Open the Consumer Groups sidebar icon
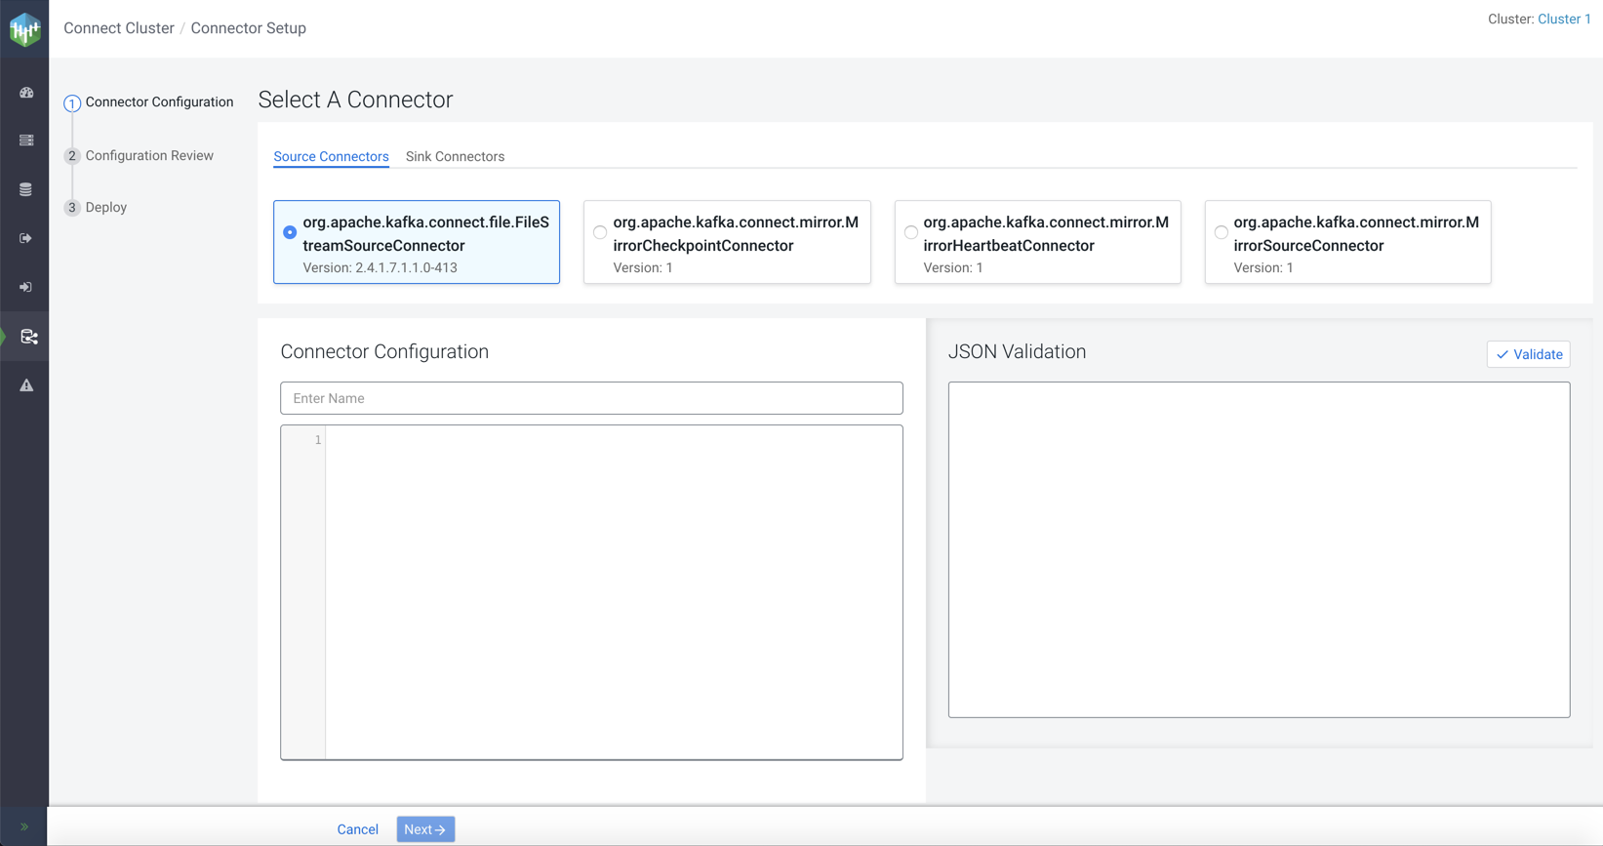The height and width of the screenshot is (846, 1603). [26, 287]
